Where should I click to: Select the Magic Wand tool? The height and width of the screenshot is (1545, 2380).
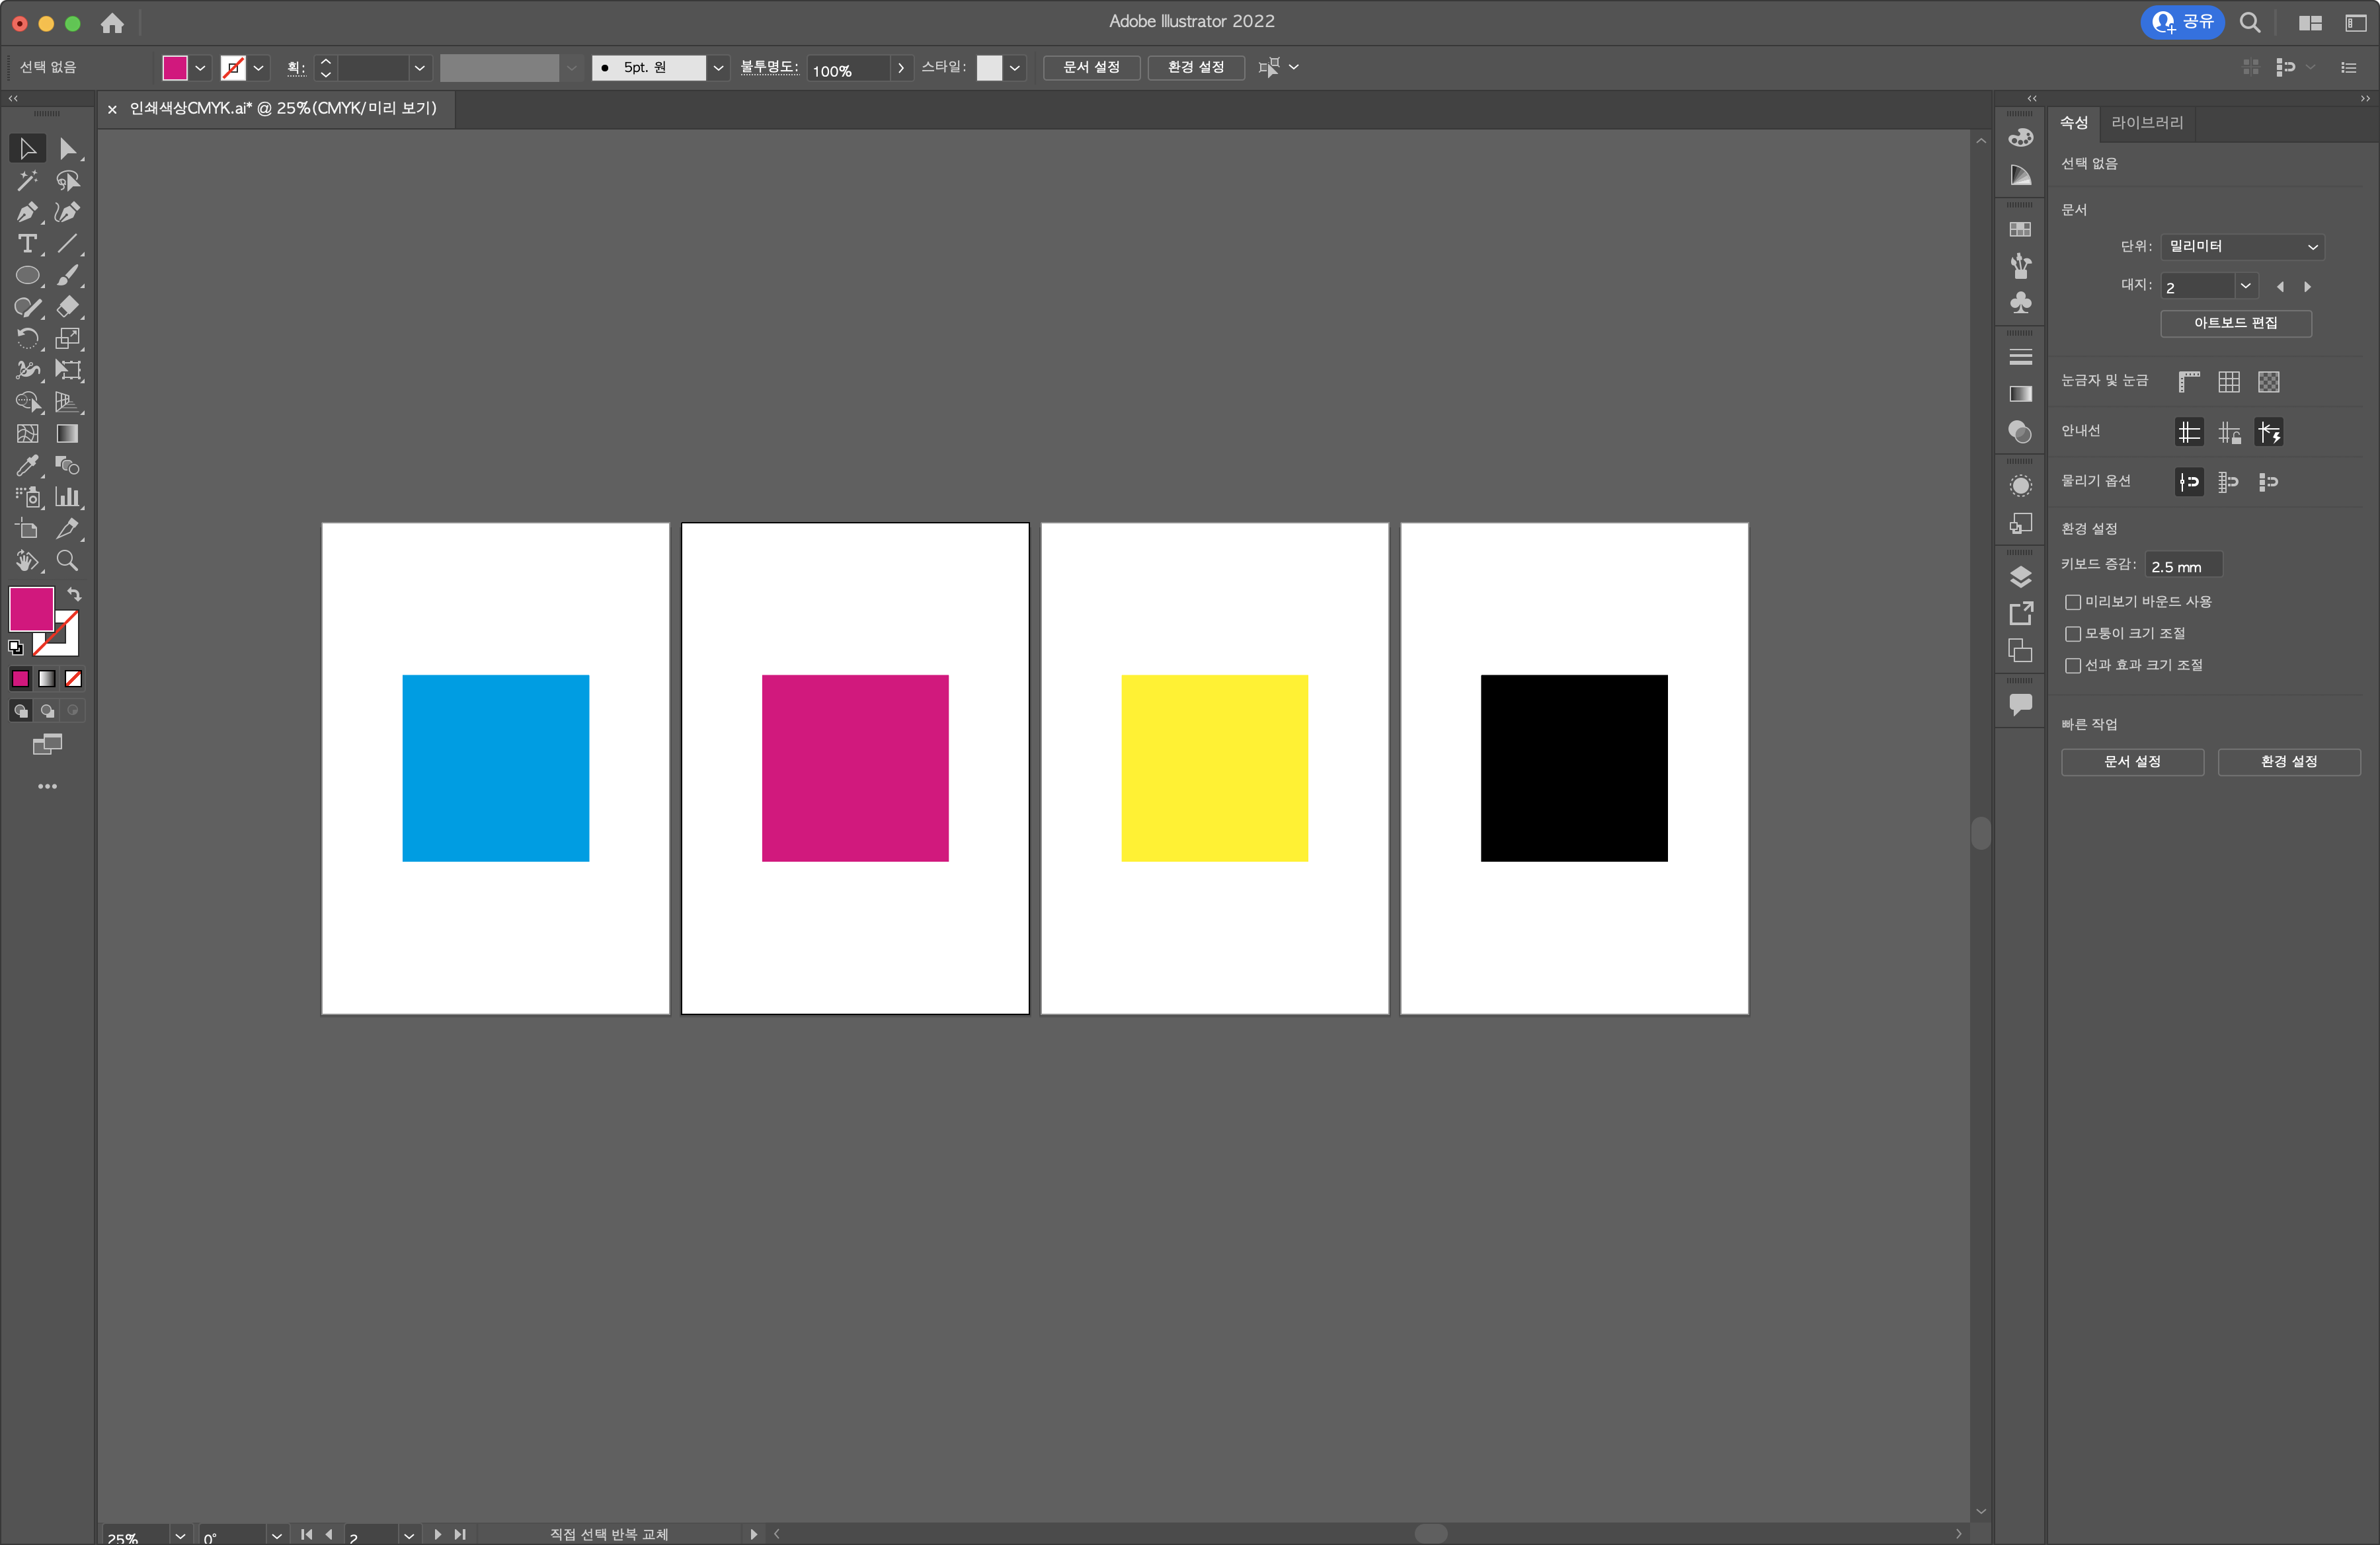tap(27, 181)
